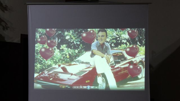
Task: Click the largest heart balloon on the left side
Action: (46, 54)
